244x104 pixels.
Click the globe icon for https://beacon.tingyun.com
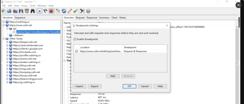(11, 79)
